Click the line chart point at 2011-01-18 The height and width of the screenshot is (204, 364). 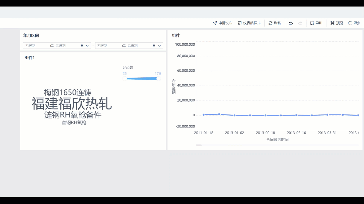point(204,115)
